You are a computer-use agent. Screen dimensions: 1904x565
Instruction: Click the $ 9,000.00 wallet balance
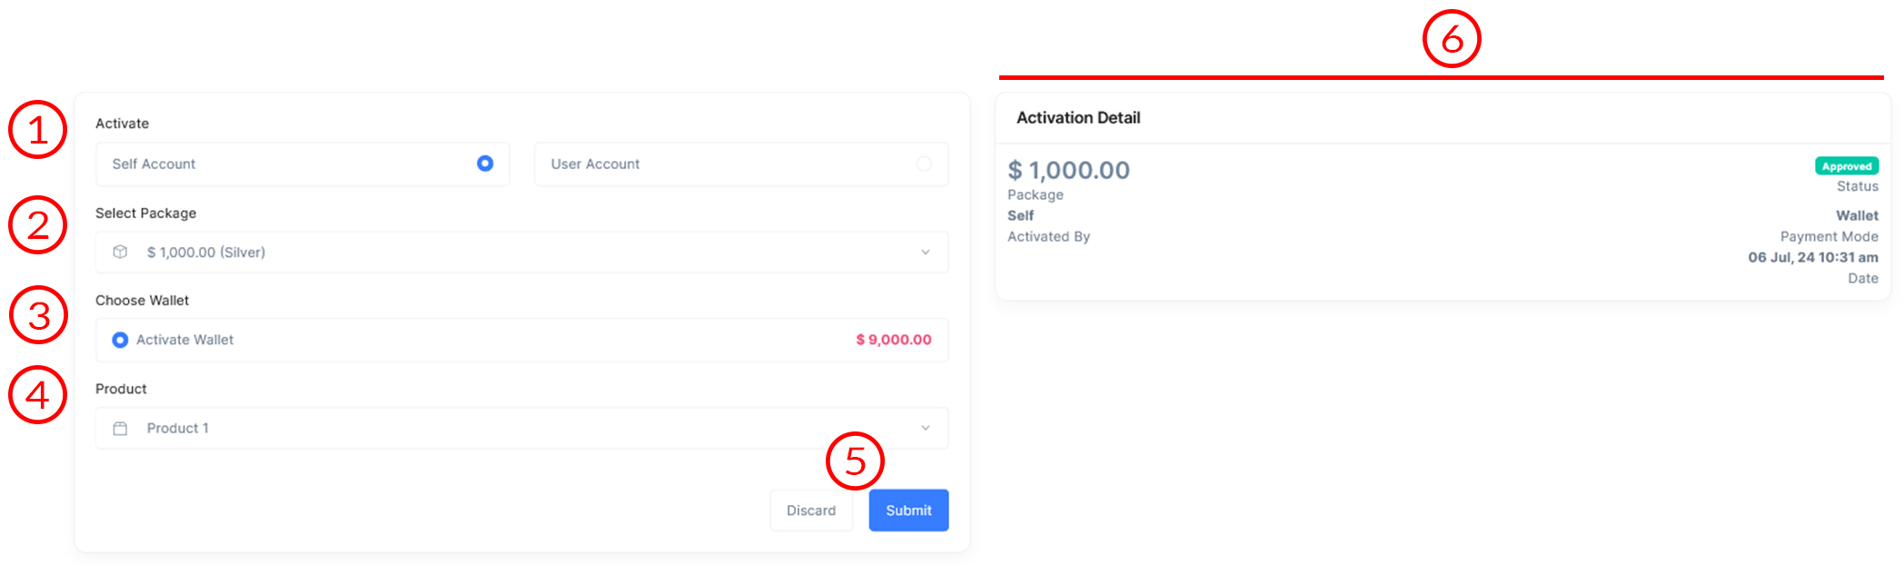pos(893,340)
